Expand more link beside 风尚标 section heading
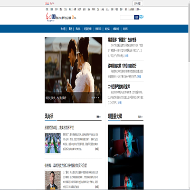Screen dimensions: 190x190 point(99,117)
